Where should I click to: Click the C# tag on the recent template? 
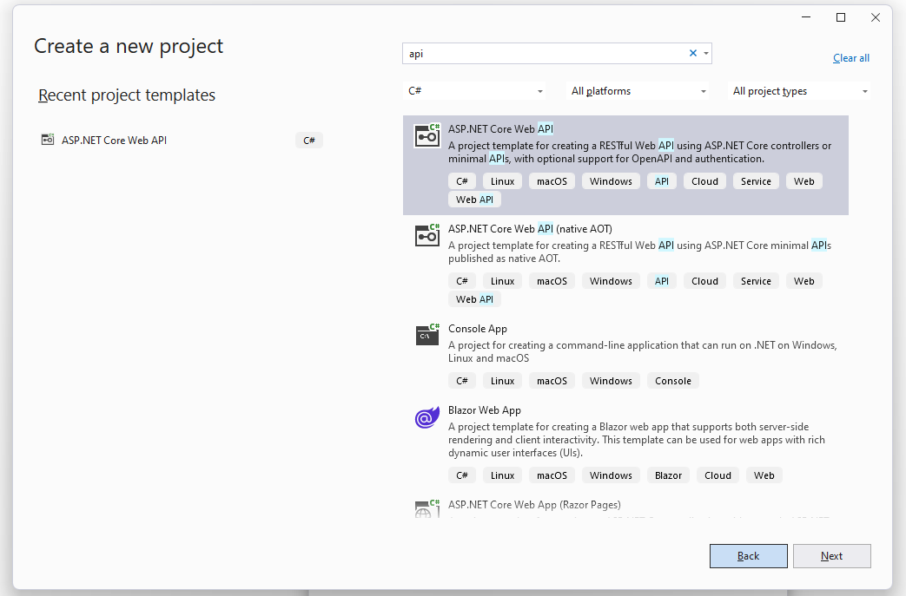click(308, 139)
